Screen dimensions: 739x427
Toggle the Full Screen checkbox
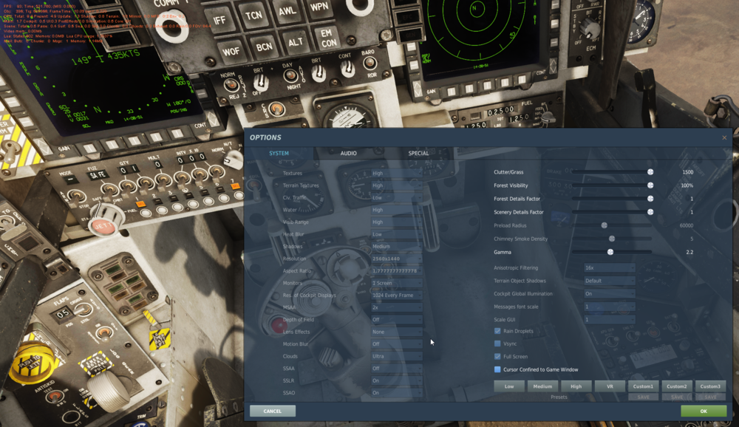497,356
